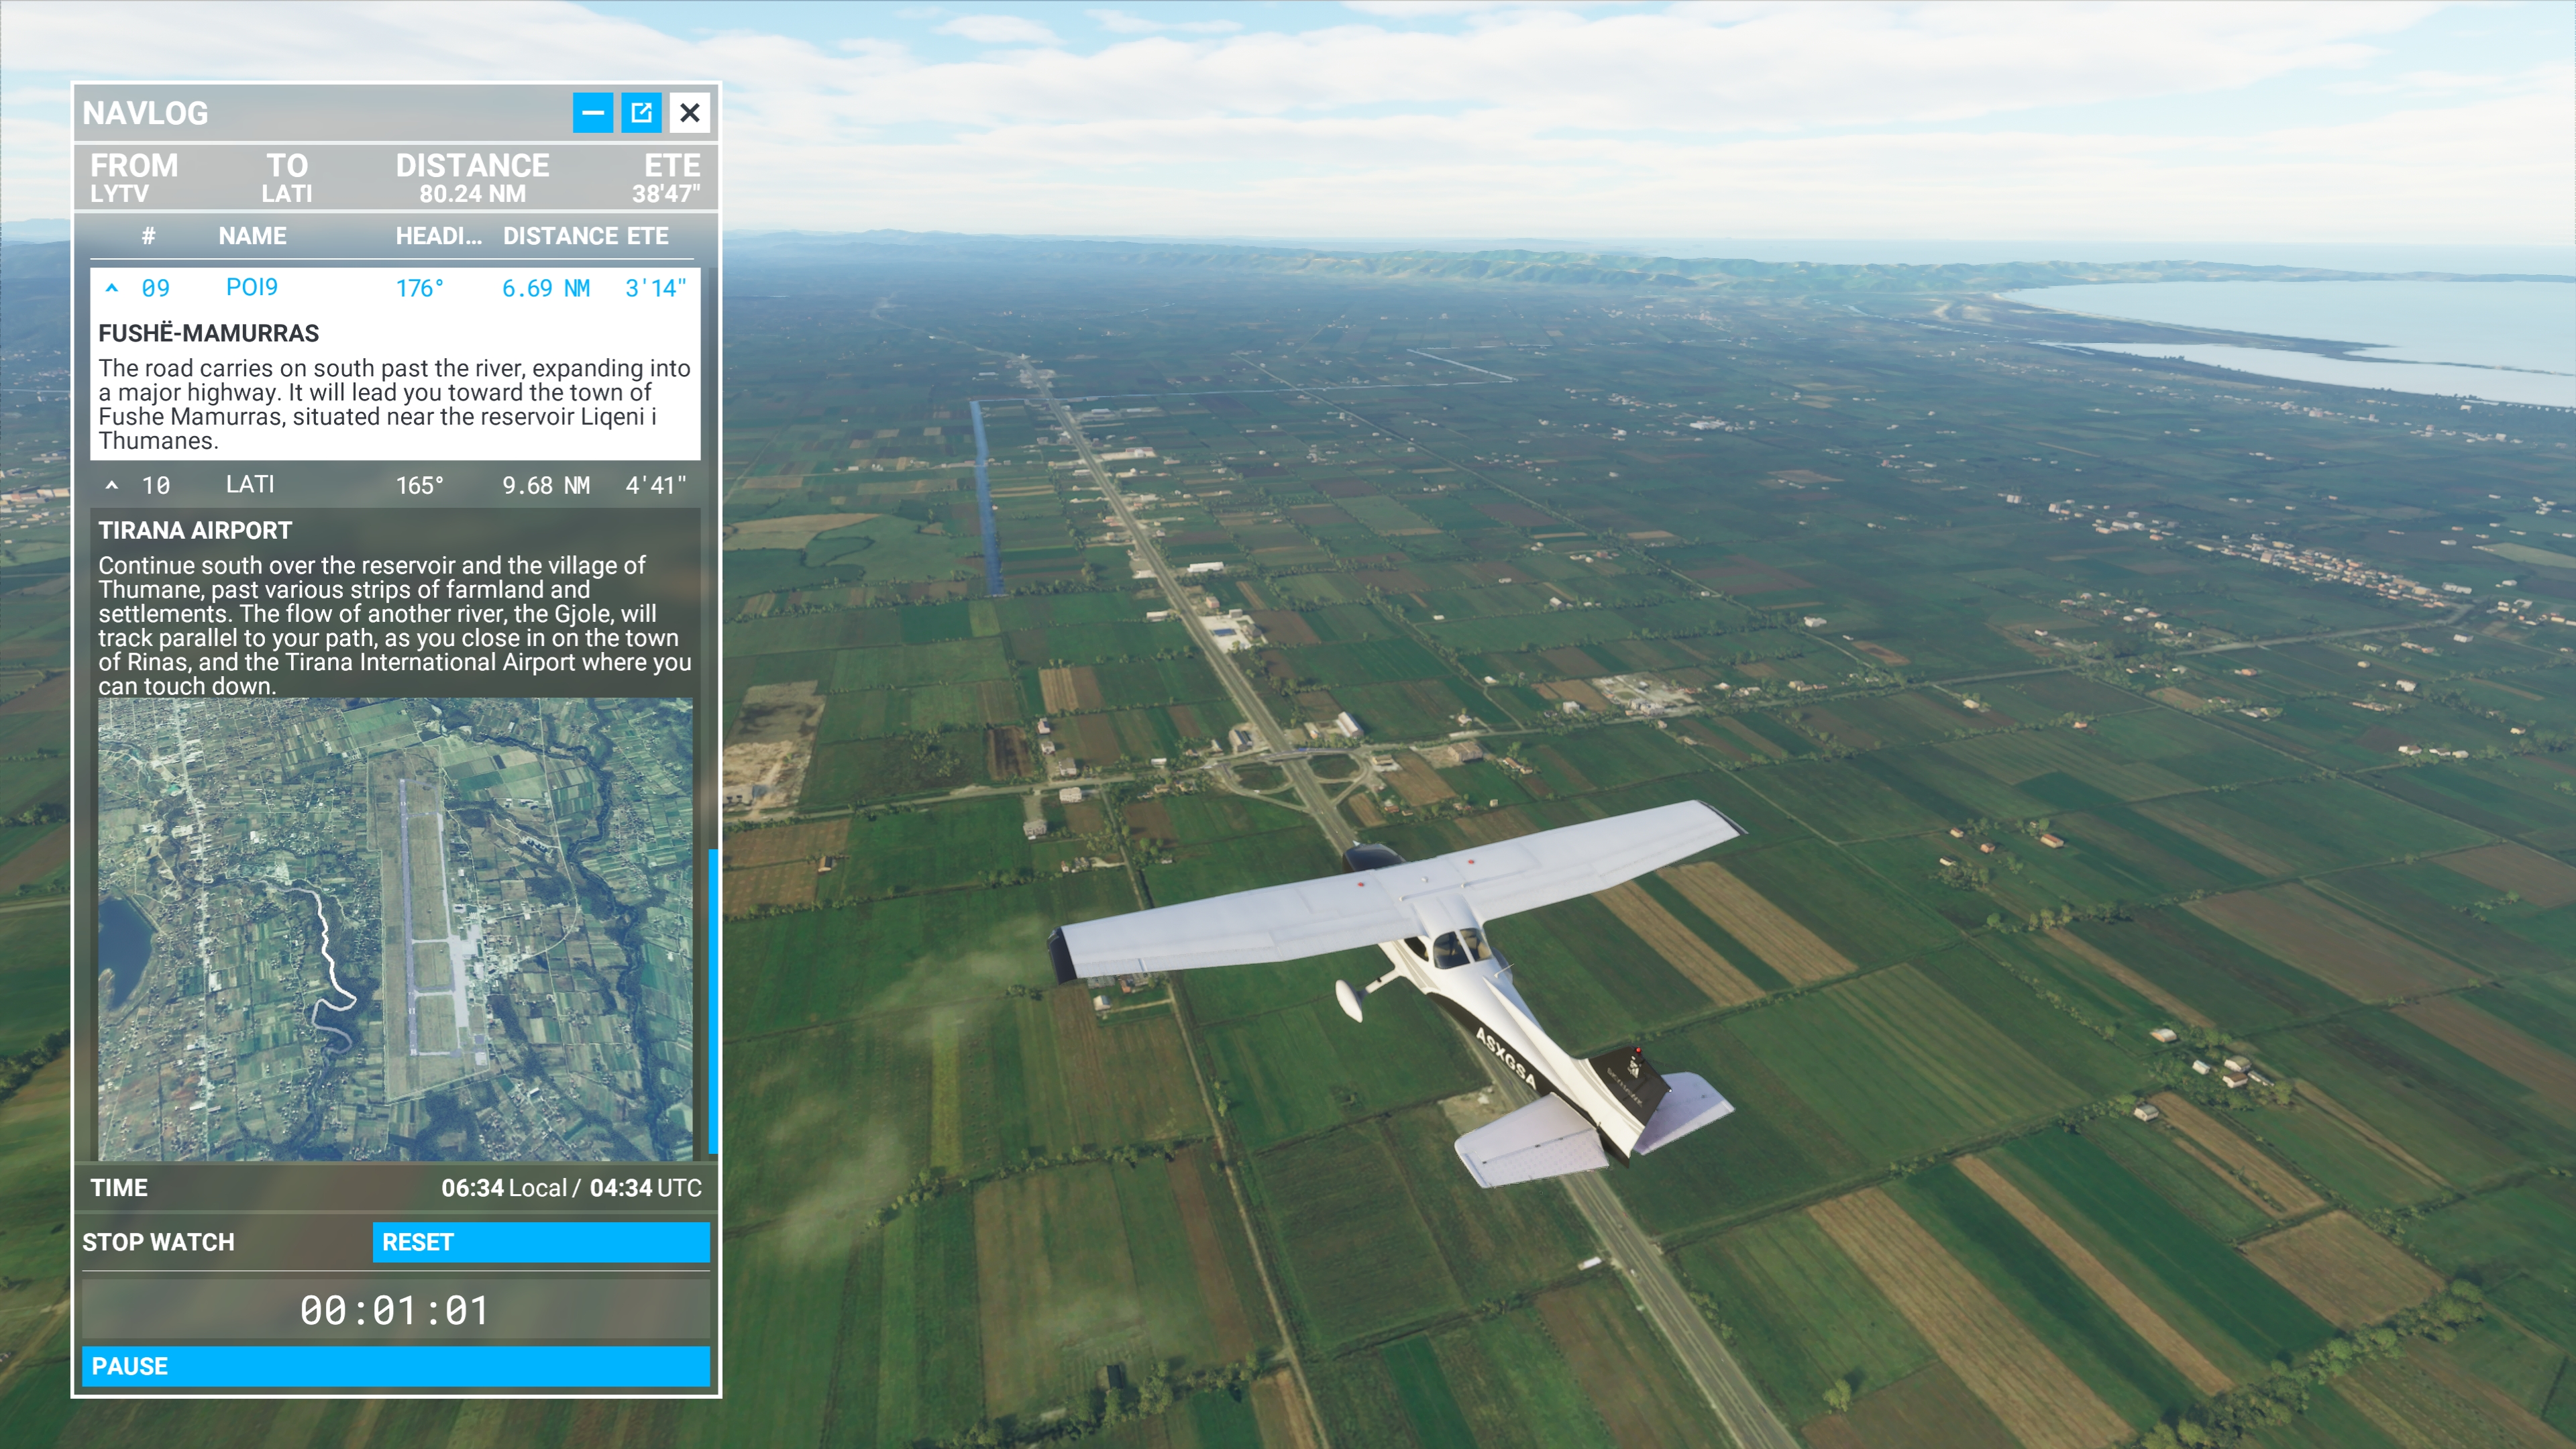
Task: Collapse the LATI waypoint chevron
Action: (x=114, y=485)
